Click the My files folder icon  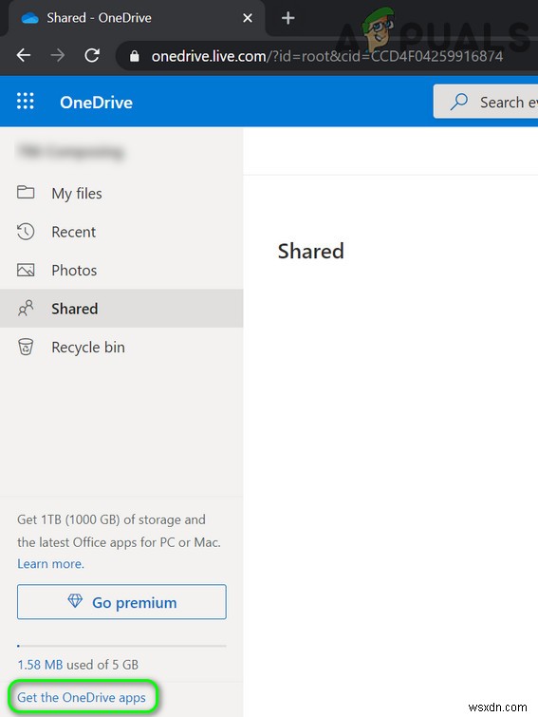click(26, 192)
